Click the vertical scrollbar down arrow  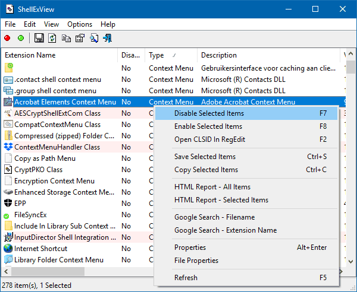[x=350, y=262]
